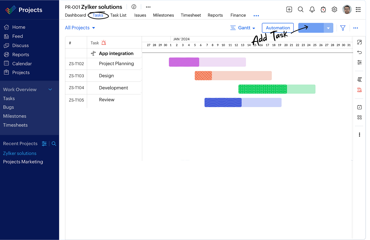The image size is (370, 240).
Task: Collapse the Work Overview section
Action: [x=50, y=90]
